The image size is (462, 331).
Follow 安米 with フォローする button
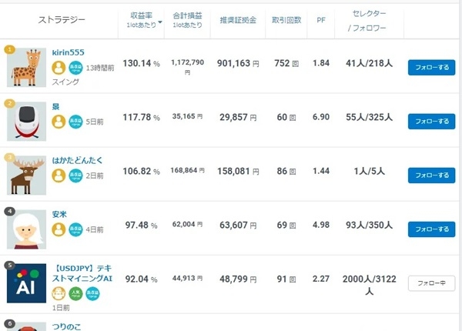coord(432,229)
